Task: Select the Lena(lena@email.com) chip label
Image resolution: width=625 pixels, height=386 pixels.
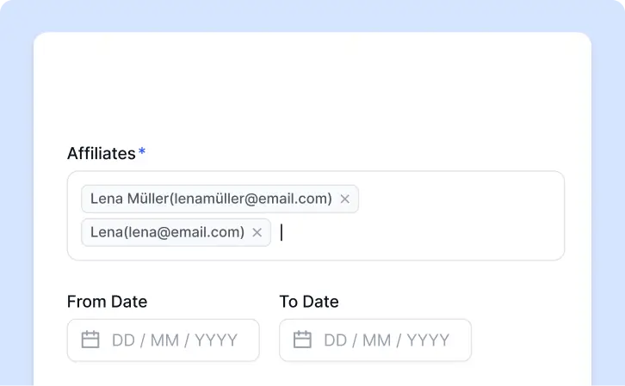Action: (x=167, y=232)
